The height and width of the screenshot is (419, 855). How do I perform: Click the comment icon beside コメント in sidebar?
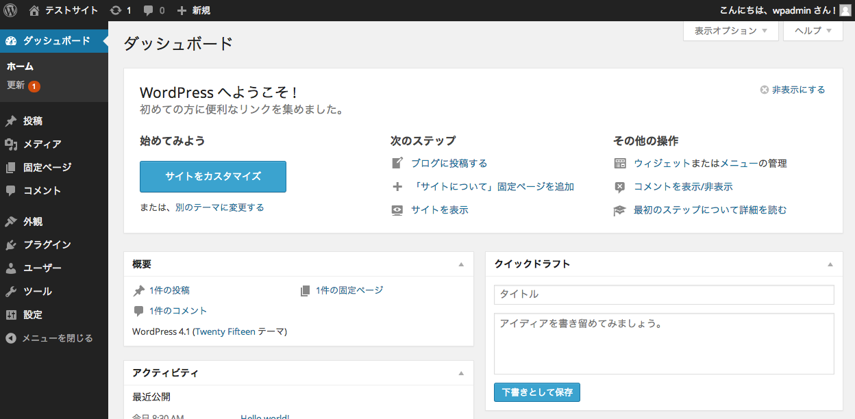[x=10, y=191]
